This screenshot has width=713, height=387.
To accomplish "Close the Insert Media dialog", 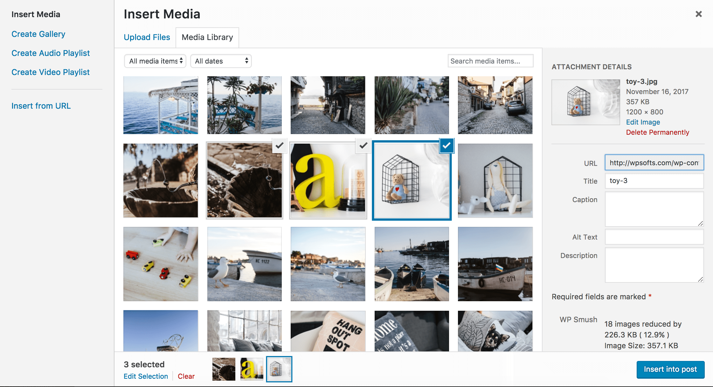I will point(698,14).
